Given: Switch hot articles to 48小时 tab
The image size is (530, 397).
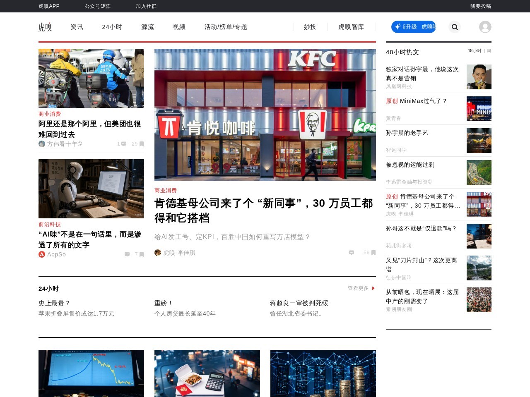Looking at the screenshot, I should point(475,50).
